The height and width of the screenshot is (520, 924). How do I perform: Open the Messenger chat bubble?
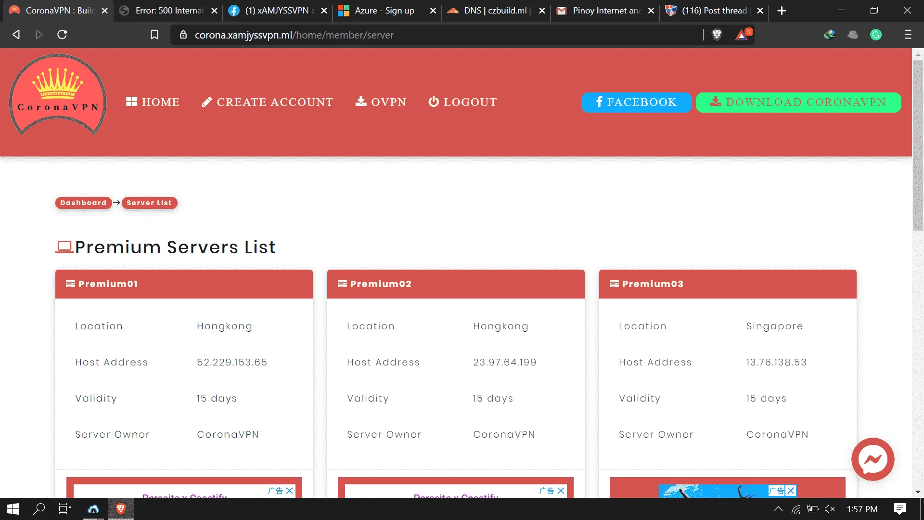pos(873,459)
